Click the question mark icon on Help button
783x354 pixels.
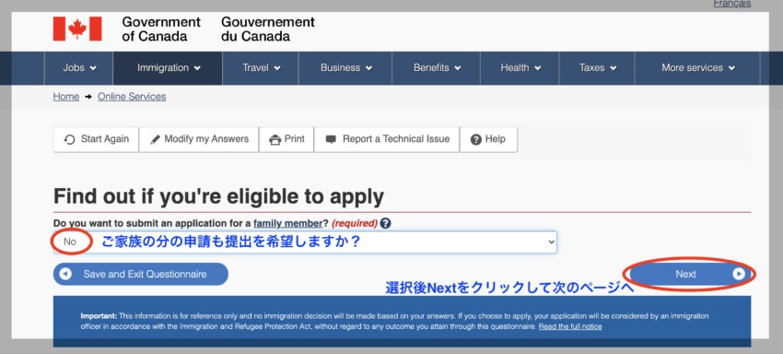pos(476,139)
